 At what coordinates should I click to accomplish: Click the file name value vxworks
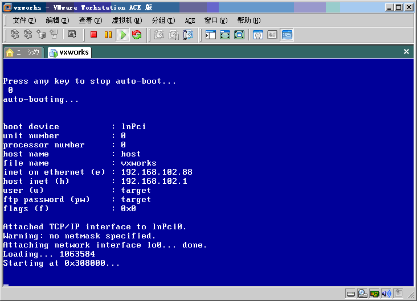point(138,163)
